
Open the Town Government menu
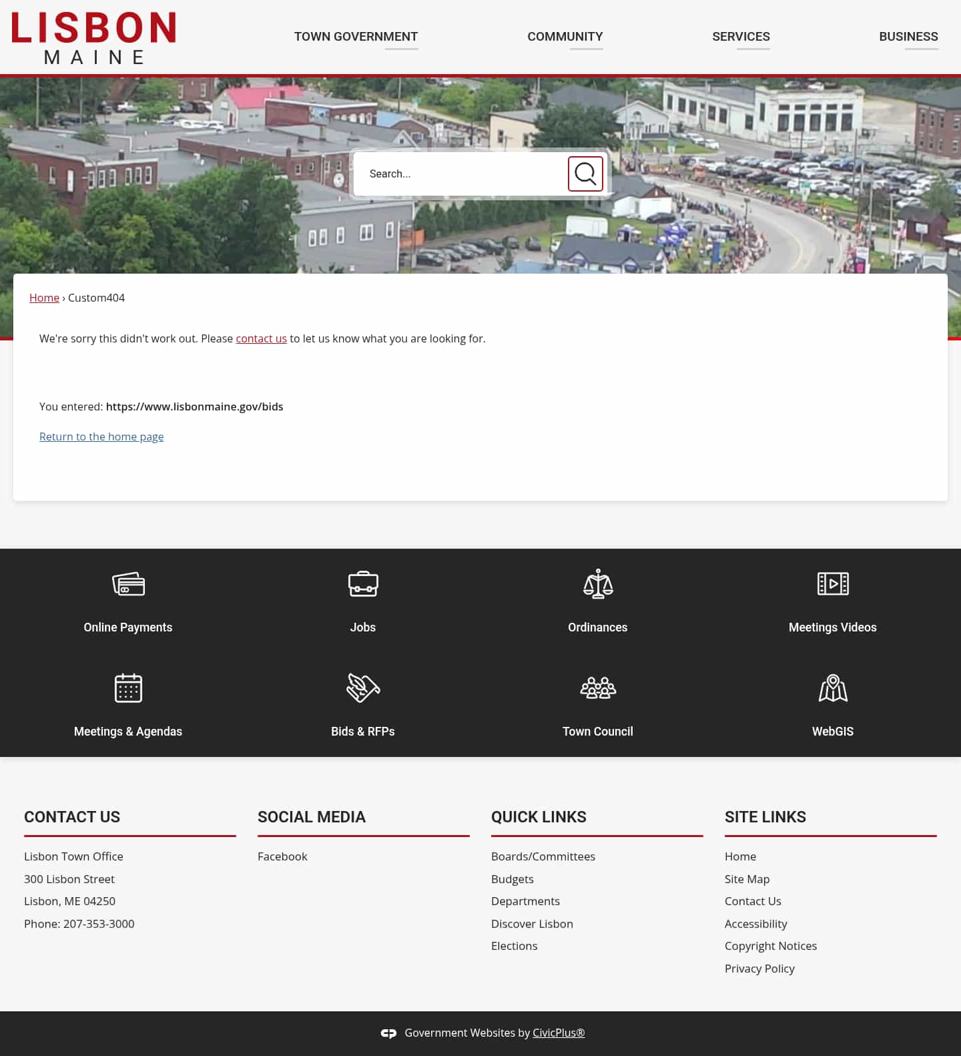[x=356, y=37]
